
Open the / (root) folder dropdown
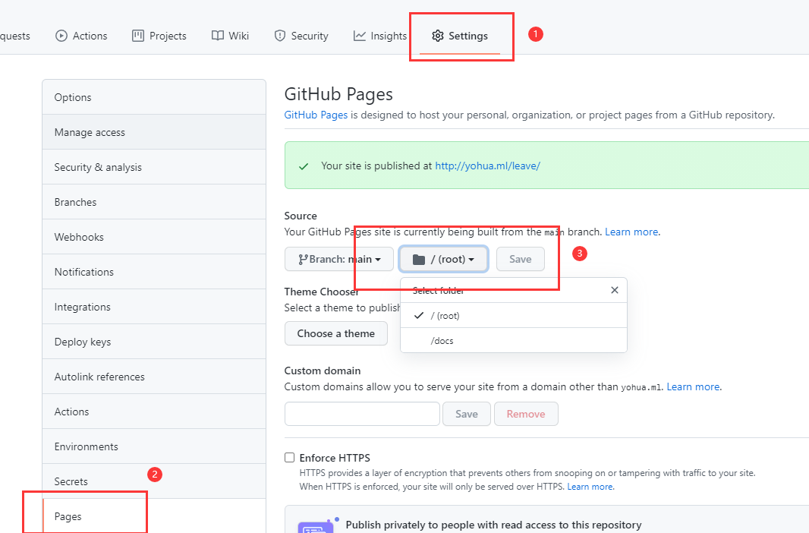coord(444,259)
